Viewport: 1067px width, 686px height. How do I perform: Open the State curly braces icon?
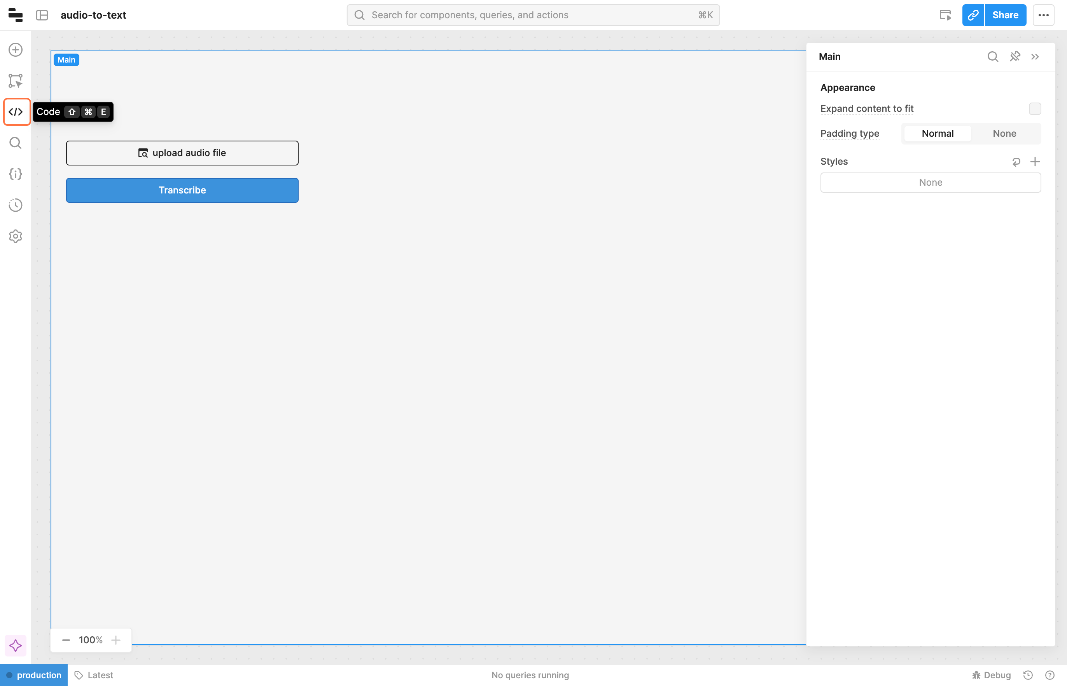16,174
